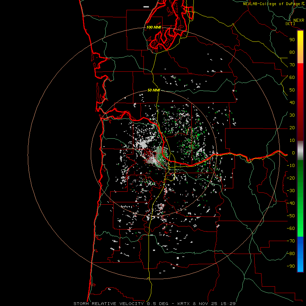Click the 20 value on velocity scale

pos(292,128)
